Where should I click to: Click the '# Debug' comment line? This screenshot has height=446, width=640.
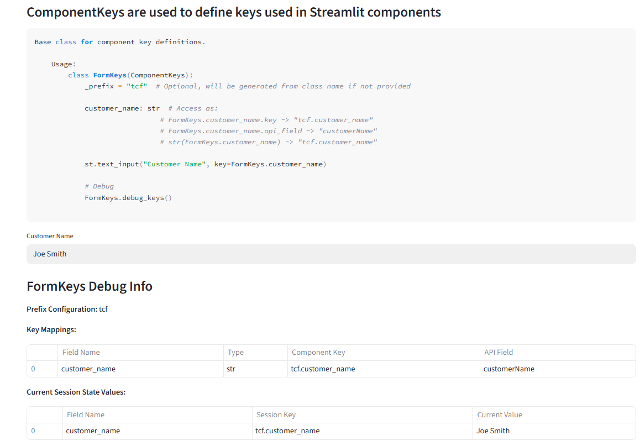click(x=99, y=186)
